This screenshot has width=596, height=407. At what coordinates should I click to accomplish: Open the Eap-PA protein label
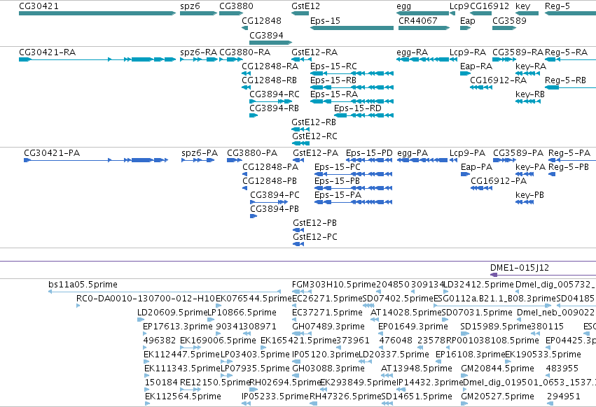[x=476, y=167]
